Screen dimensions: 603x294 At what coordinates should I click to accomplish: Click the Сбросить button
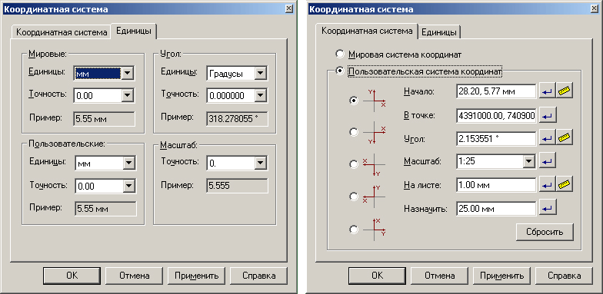545,232
